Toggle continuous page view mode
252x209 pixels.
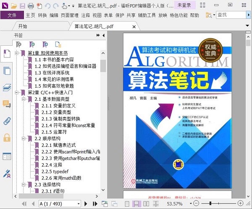[x=136, y=204]
